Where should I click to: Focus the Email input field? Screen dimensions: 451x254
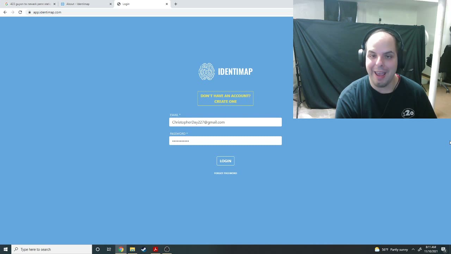click(x=225, y=122)
